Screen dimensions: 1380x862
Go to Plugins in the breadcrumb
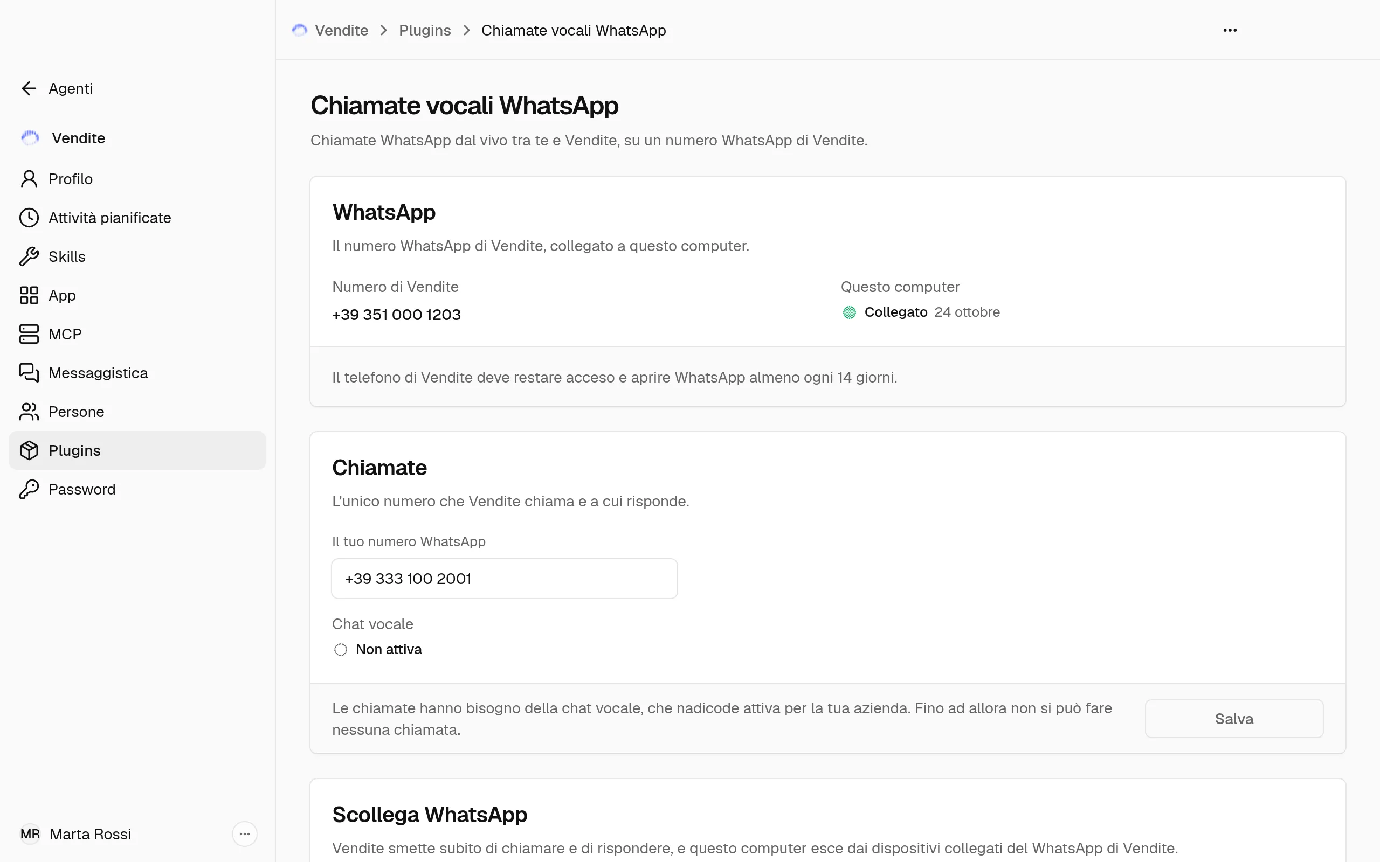pos(425,30)
